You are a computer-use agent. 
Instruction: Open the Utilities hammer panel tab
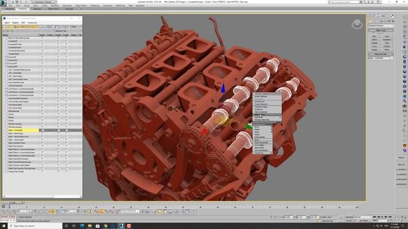coord(392,16)
